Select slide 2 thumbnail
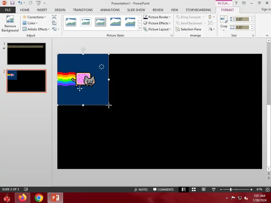Viewport: 271px width, 203px height. (26, 81)
